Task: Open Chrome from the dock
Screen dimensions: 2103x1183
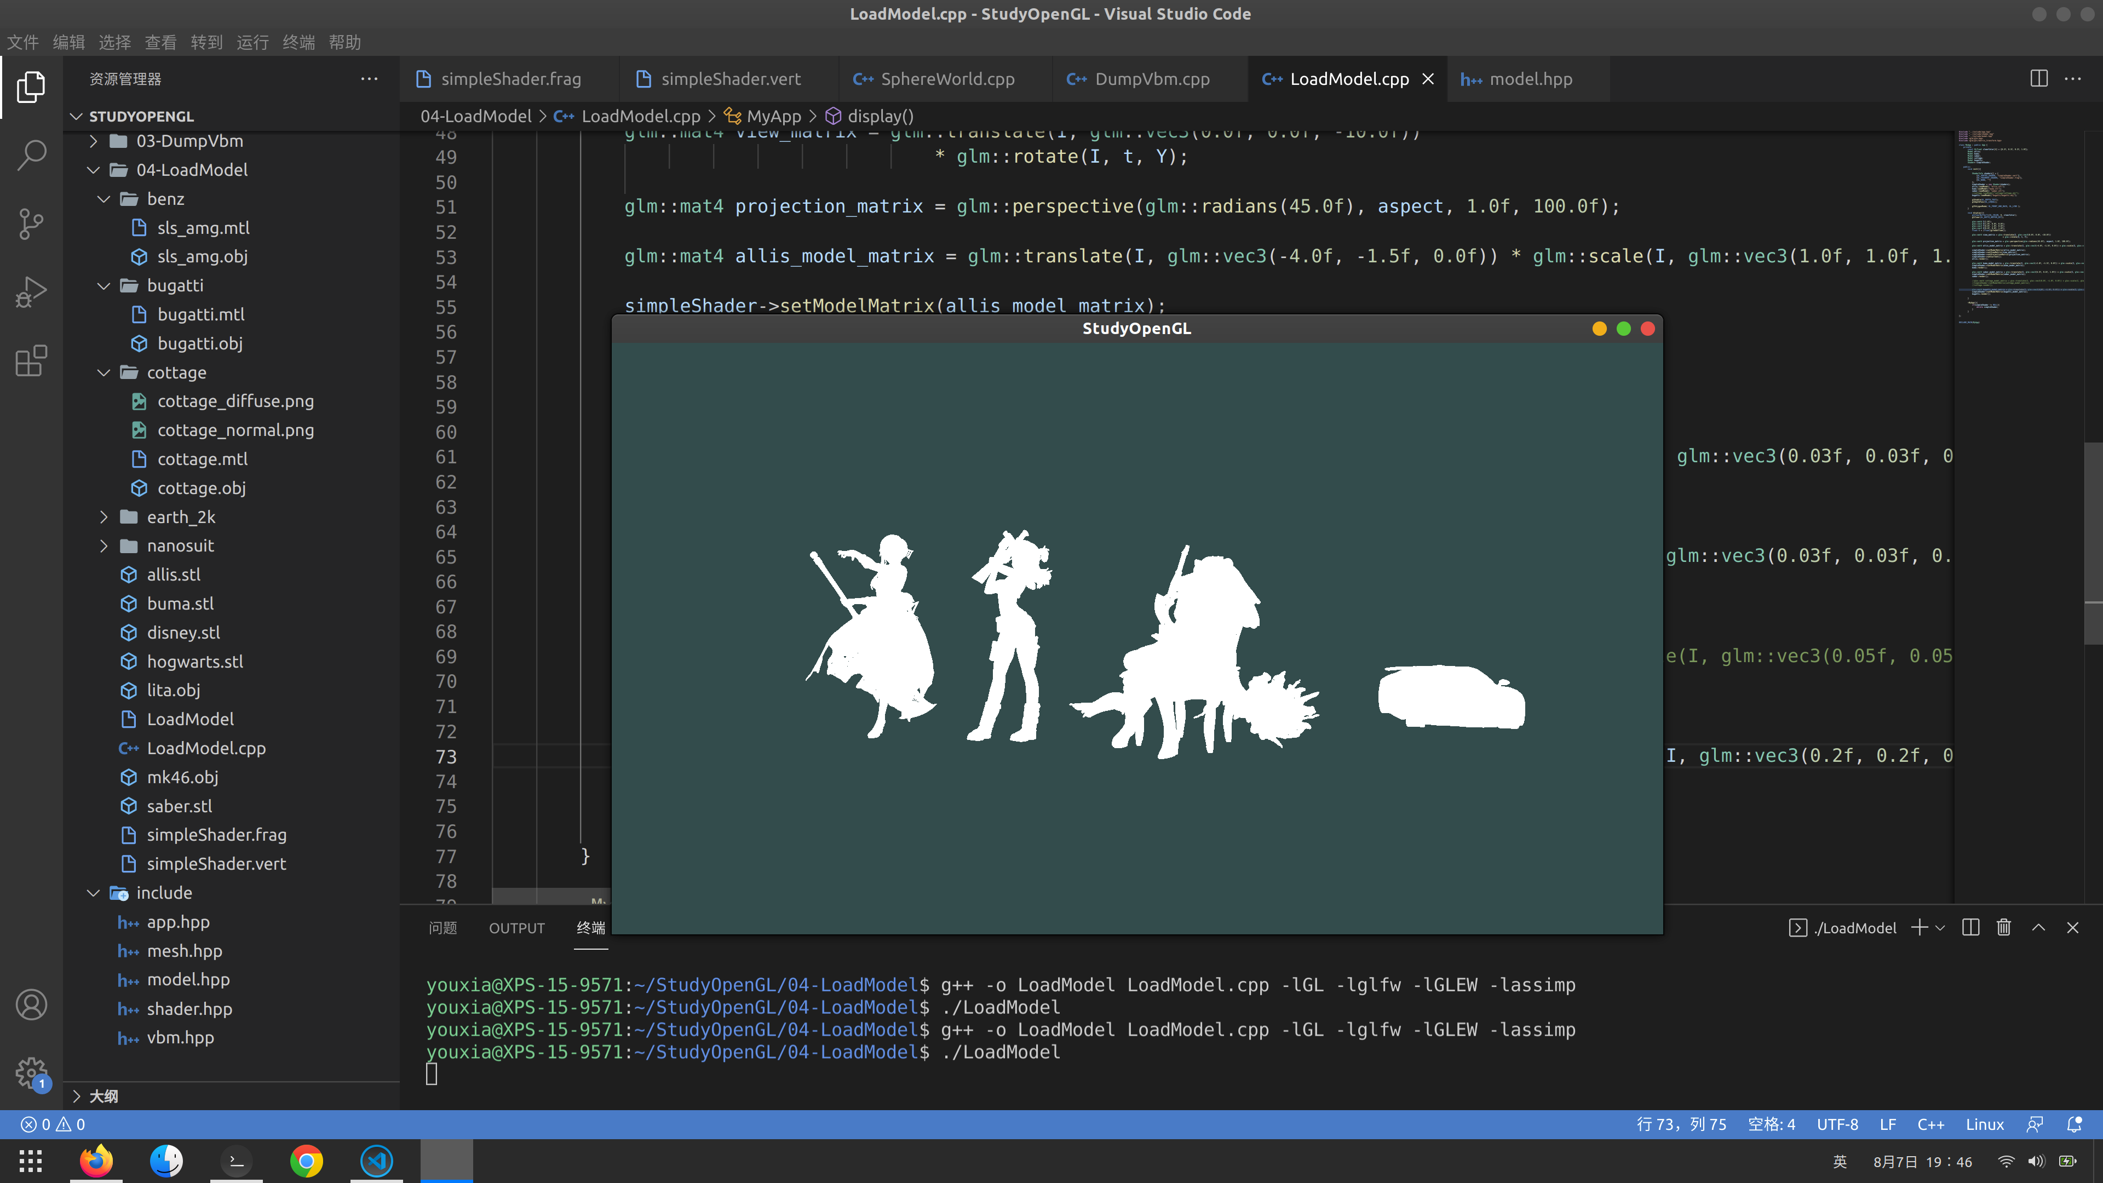Action: coord(306,1160)
